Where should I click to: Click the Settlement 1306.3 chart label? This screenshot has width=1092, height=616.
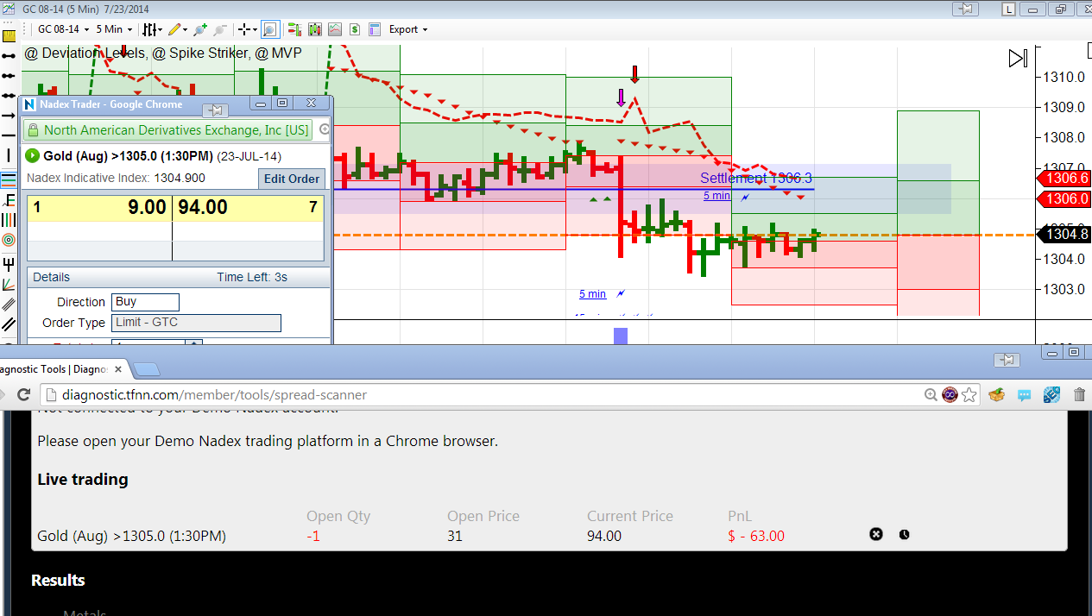pos(756,178)
